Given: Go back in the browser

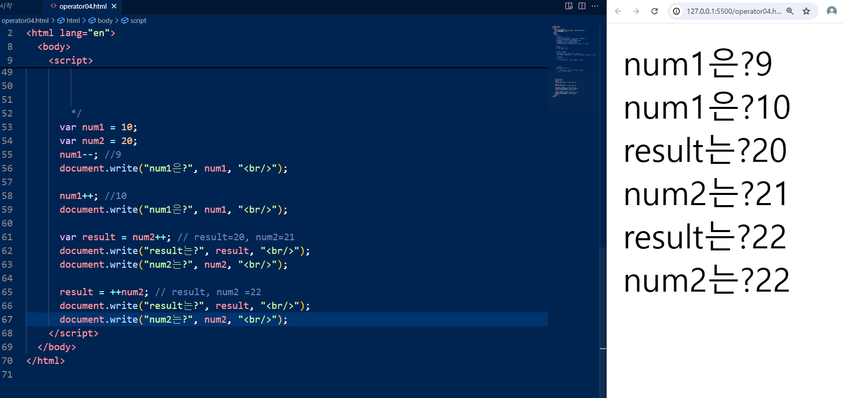Looking at the screenshot, I should tap(618, 11).
